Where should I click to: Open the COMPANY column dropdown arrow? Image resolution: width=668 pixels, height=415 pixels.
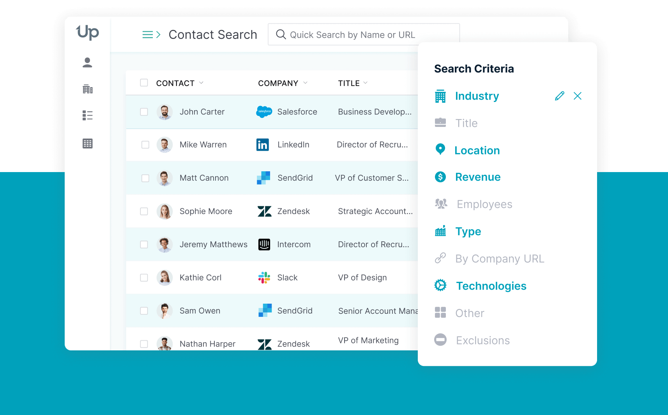[x=305, y=83]
